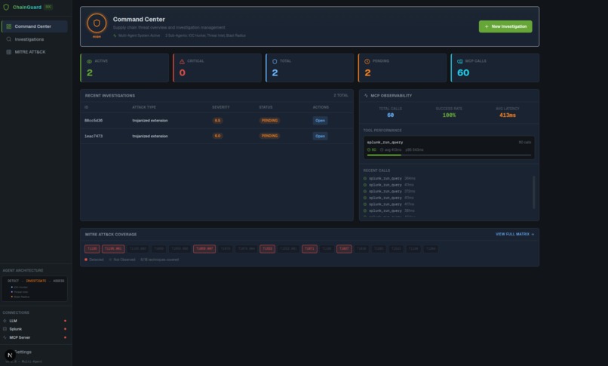608x366 pixels.
Task: Click the red Detected legend dot
Action: coord(86,260)
